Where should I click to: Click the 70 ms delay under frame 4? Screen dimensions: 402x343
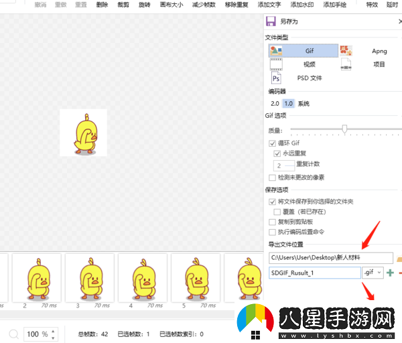coord(155,305)
